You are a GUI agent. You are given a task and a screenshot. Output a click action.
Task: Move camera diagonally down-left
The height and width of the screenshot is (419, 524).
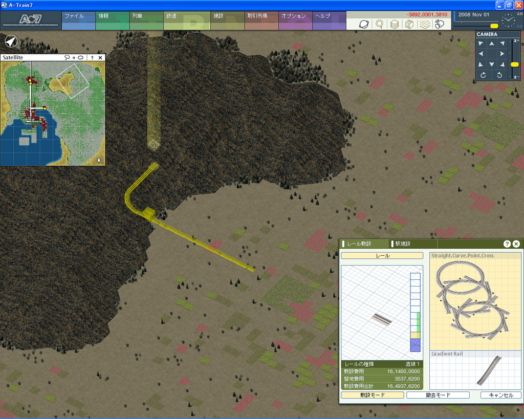pyautogui.click(x=481, y=64)
